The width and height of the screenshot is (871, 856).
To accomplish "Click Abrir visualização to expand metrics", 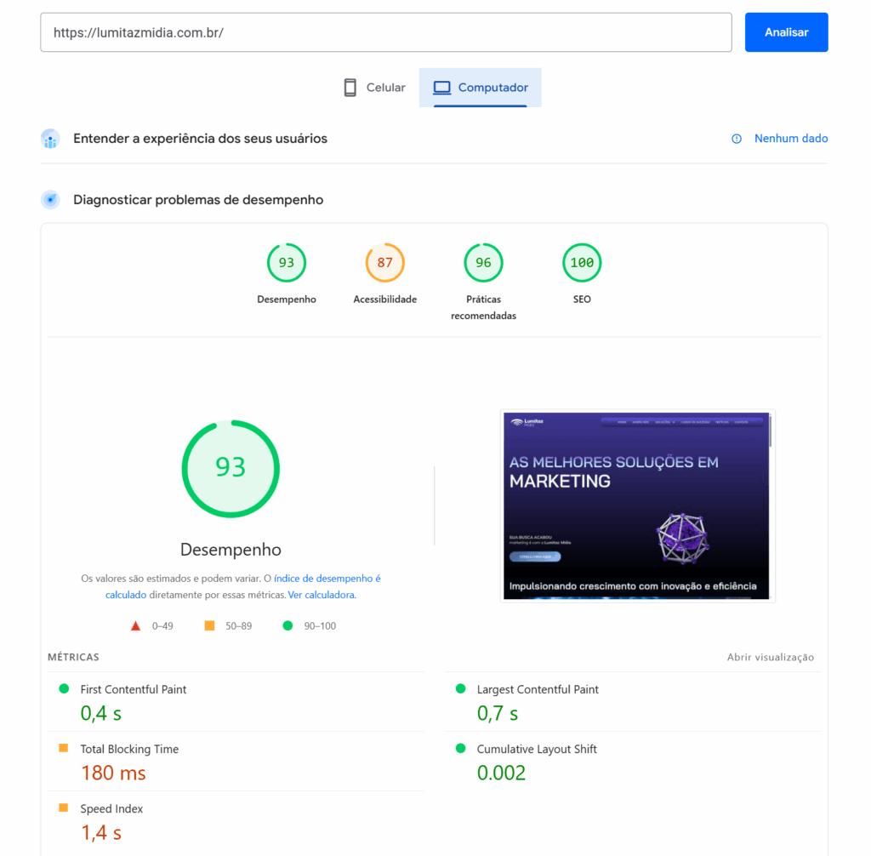I will pos(770,658).
